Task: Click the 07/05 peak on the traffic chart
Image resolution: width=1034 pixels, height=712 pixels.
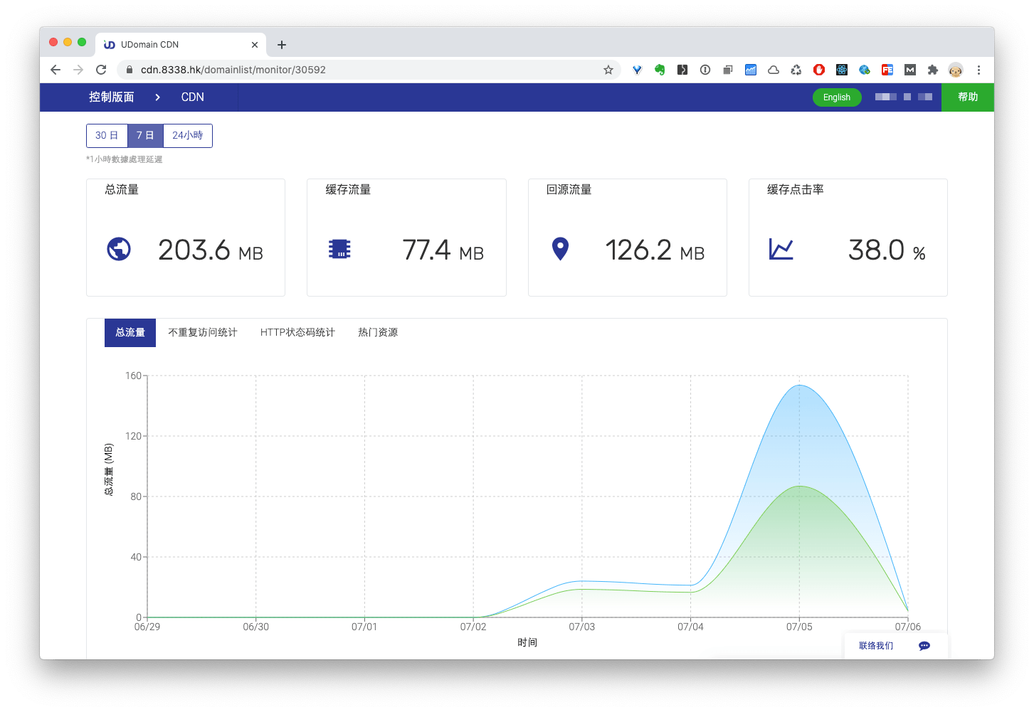Action: coord(799,386)
